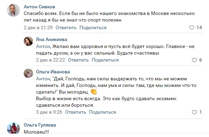The image size is (209, 137).
Task: Open timestamp 3 дек в 9:26
Action: click(x=49, y=112)
